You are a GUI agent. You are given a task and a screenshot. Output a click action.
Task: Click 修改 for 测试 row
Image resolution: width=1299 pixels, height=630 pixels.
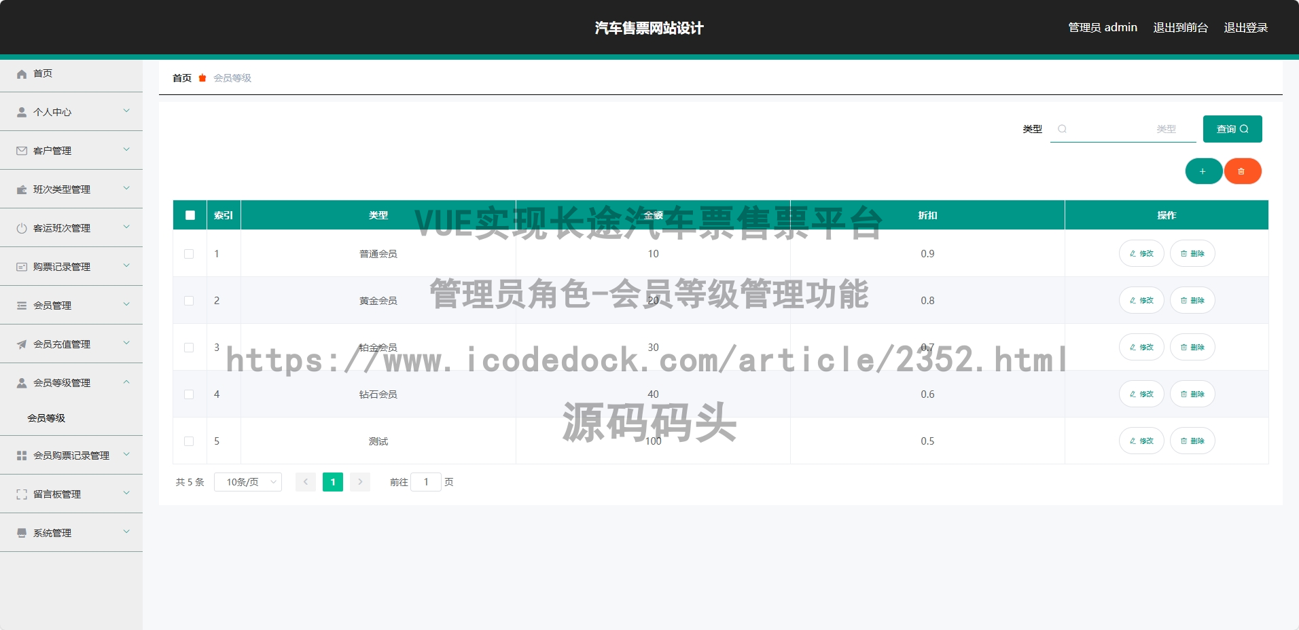[1141, 441]
